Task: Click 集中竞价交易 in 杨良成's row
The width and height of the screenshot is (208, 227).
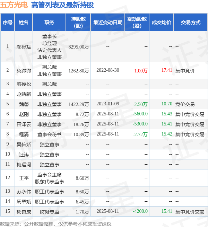Action: click(190, 212)
